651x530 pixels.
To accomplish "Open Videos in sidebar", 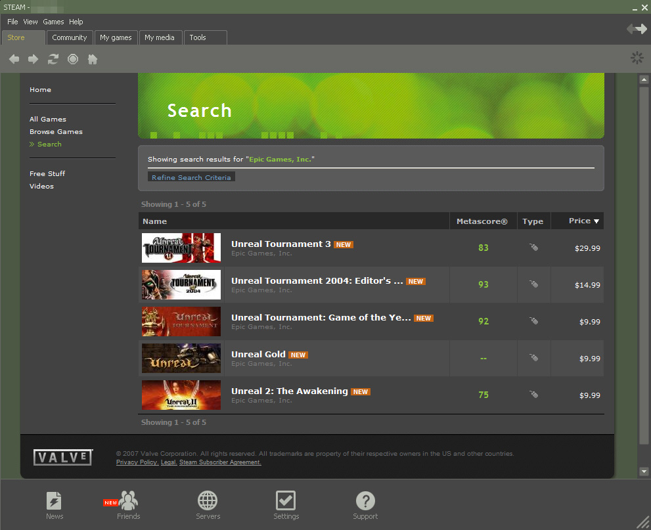I will click(41, 186).
